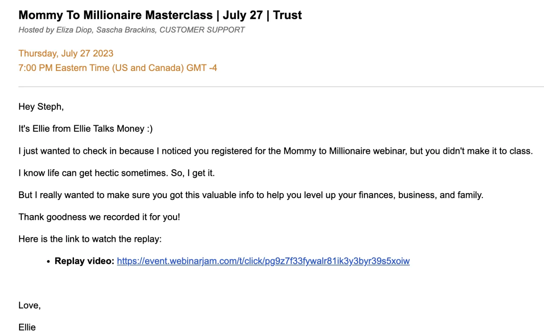This screenshot has height=335, width=544.
Task: Click the bold 'Replay video:' label
Action: tap(84, 261)
